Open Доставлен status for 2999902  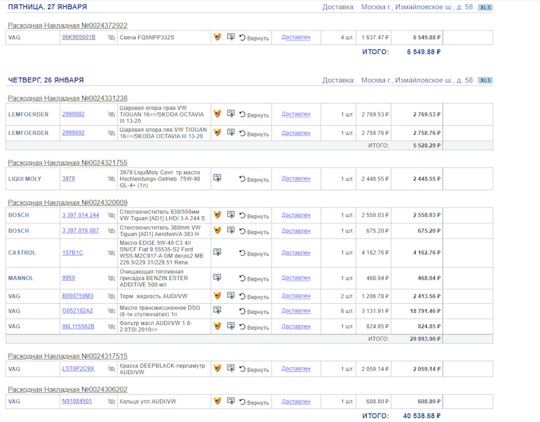(296, 114)
